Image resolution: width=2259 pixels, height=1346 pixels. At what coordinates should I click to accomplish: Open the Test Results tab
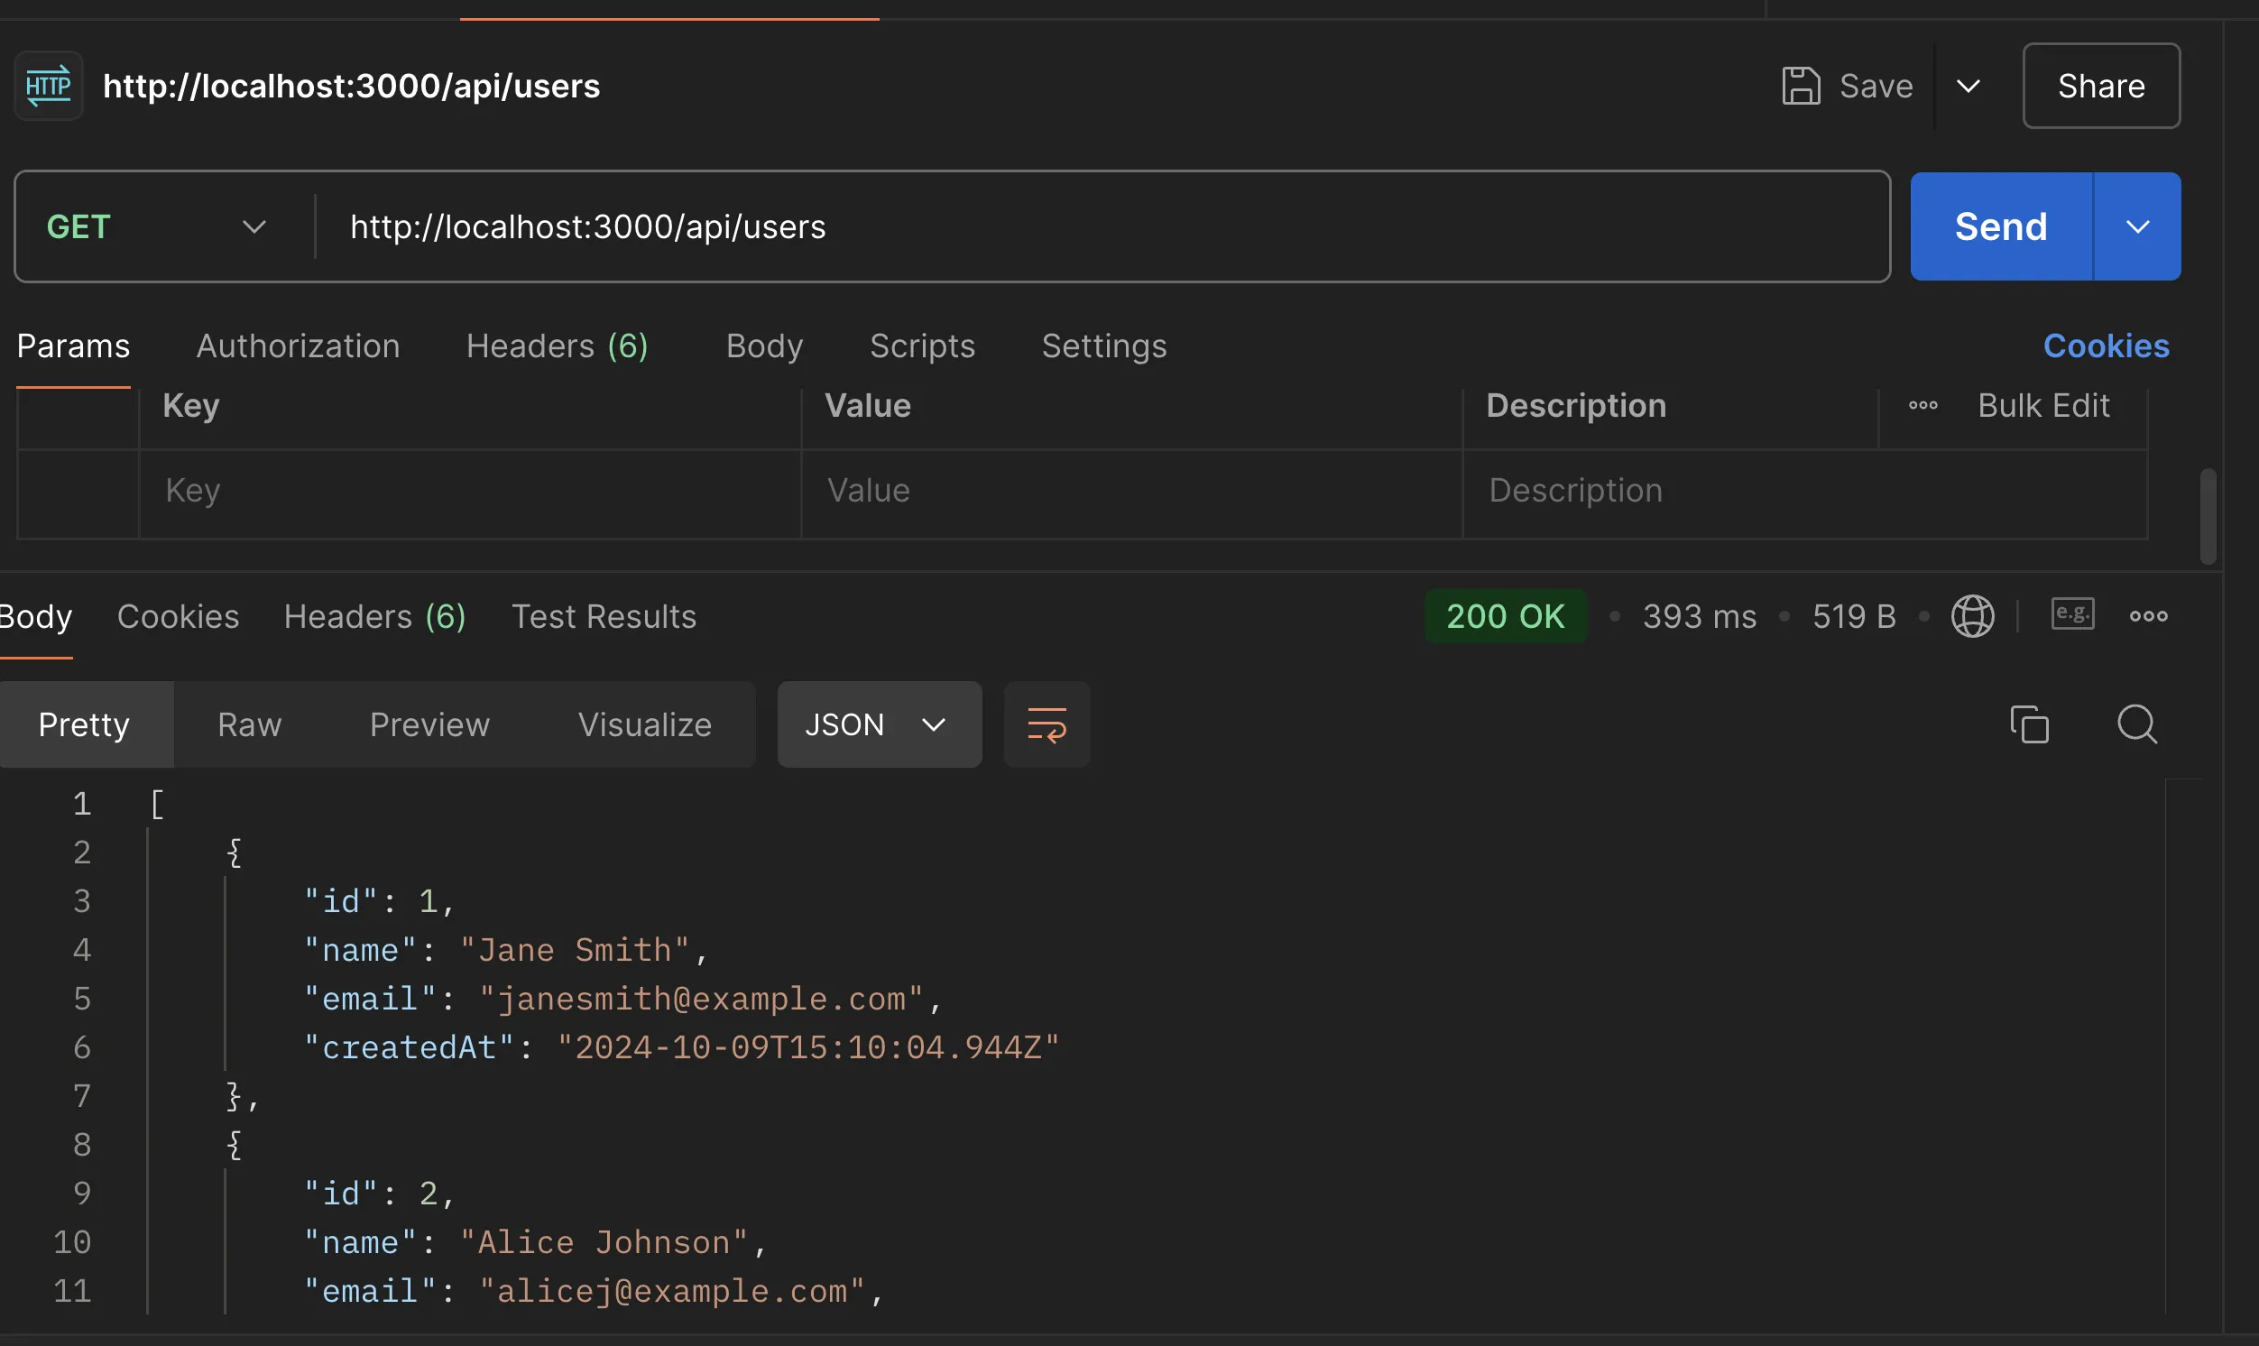[x=604, y=618]
